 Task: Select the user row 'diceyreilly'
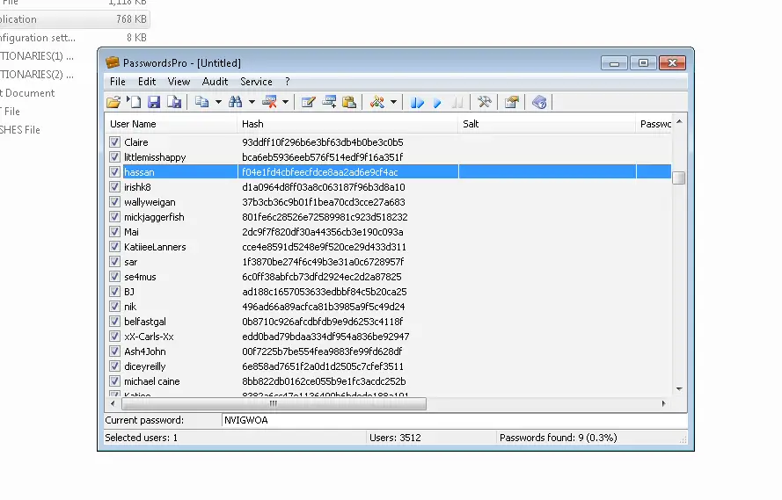click(388, 366)
